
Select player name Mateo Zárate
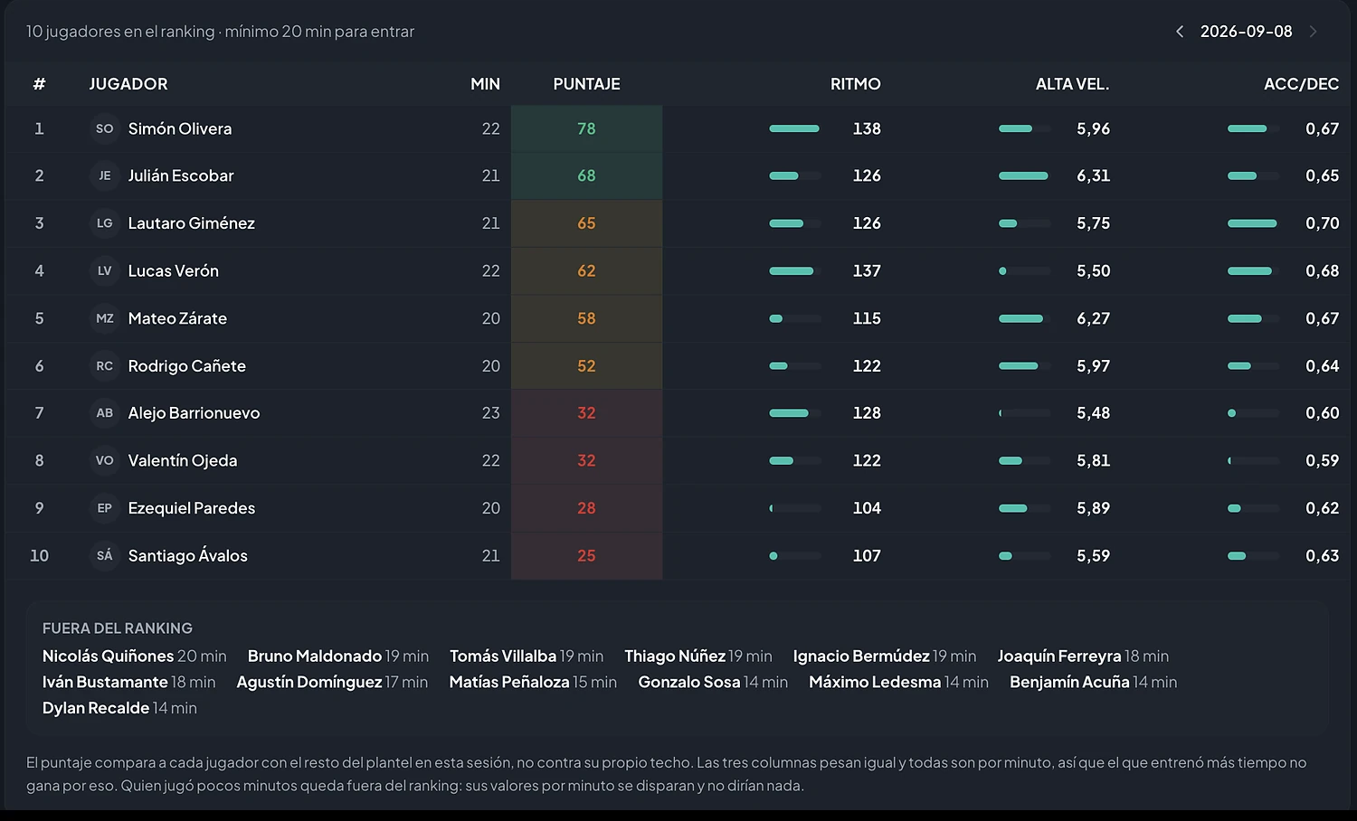[177, 318]
